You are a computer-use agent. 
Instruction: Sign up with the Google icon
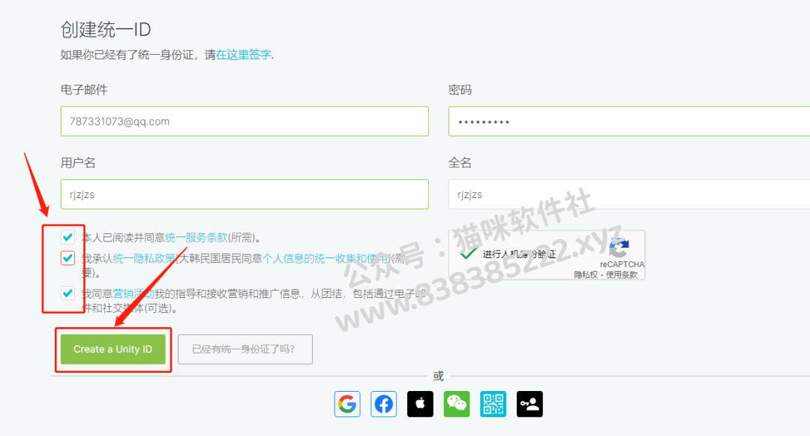pos(347,404)
